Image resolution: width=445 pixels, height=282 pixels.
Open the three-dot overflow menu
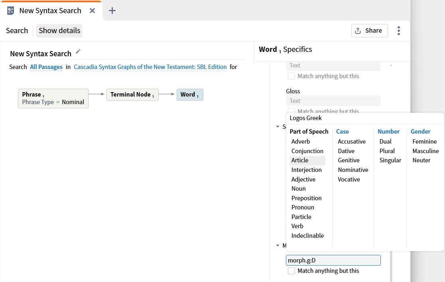(x=398, y=31)
